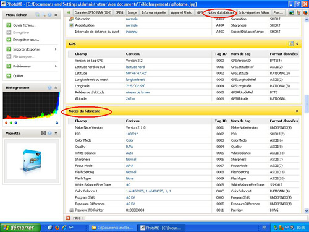Click the Altitude value 262 m
Viewport: 309px width, 232px height.
click(x=130, y=98)
